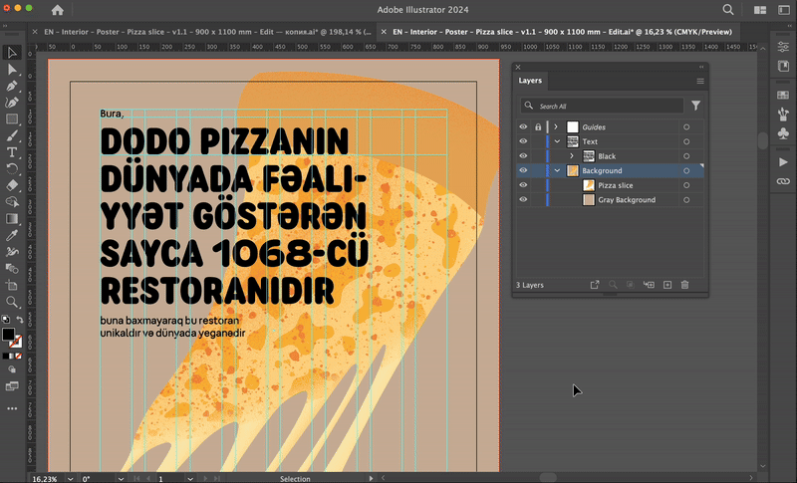Collapse Layers panel with double arrows

(701, 67)
